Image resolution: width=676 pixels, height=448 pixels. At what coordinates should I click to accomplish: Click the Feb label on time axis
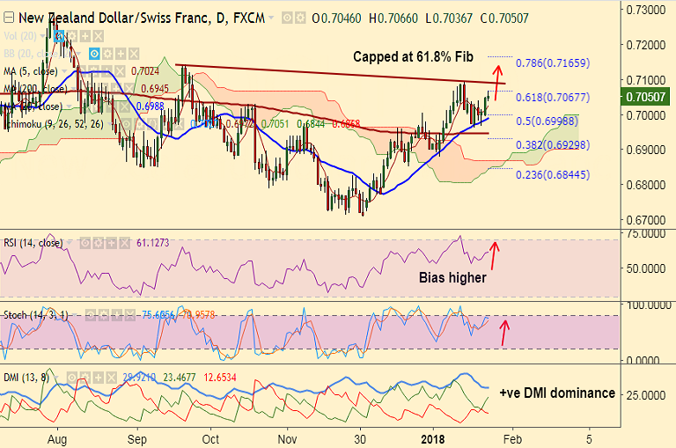[512, 439]
